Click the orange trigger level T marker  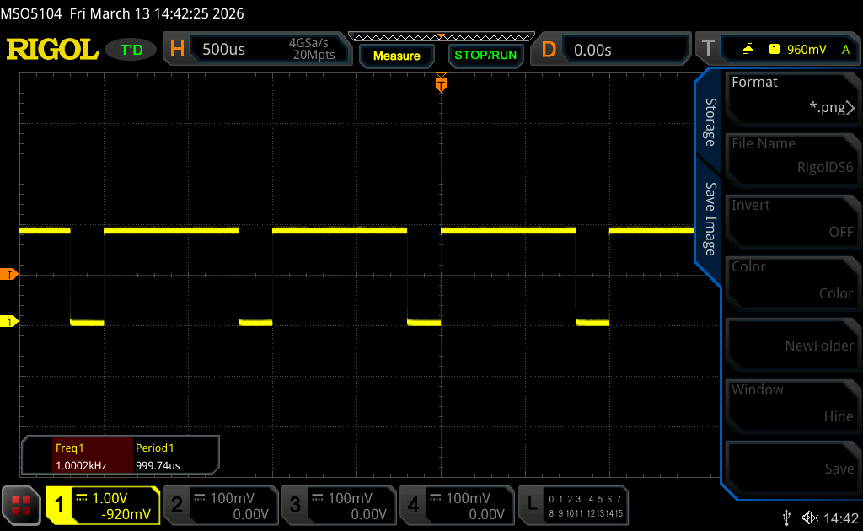coord(9,275)
